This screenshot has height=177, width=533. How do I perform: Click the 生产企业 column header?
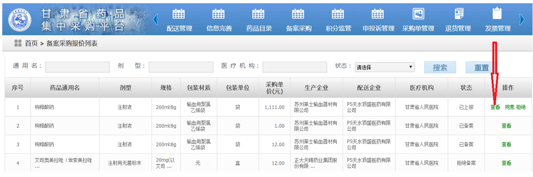[316, 88]
